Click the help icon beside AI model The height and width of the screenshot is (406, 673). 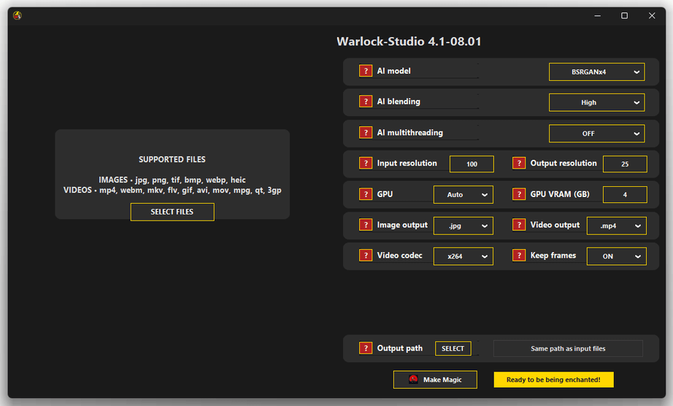click(x=366, y=71)
